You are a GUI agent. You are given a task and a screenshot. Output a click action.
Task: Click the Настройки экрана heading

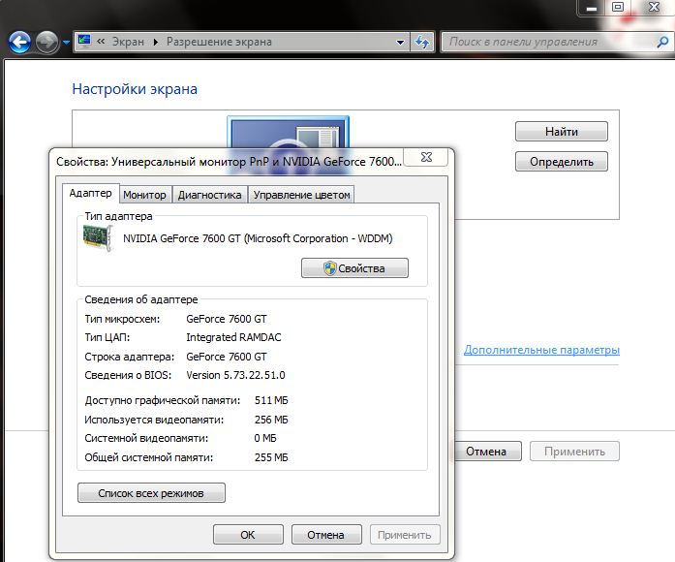(135, 89)
